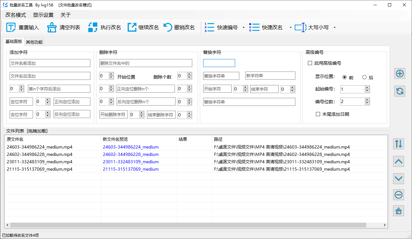Click the 正向定位添加 input field

pyautogui.click(x=72, y=102)
